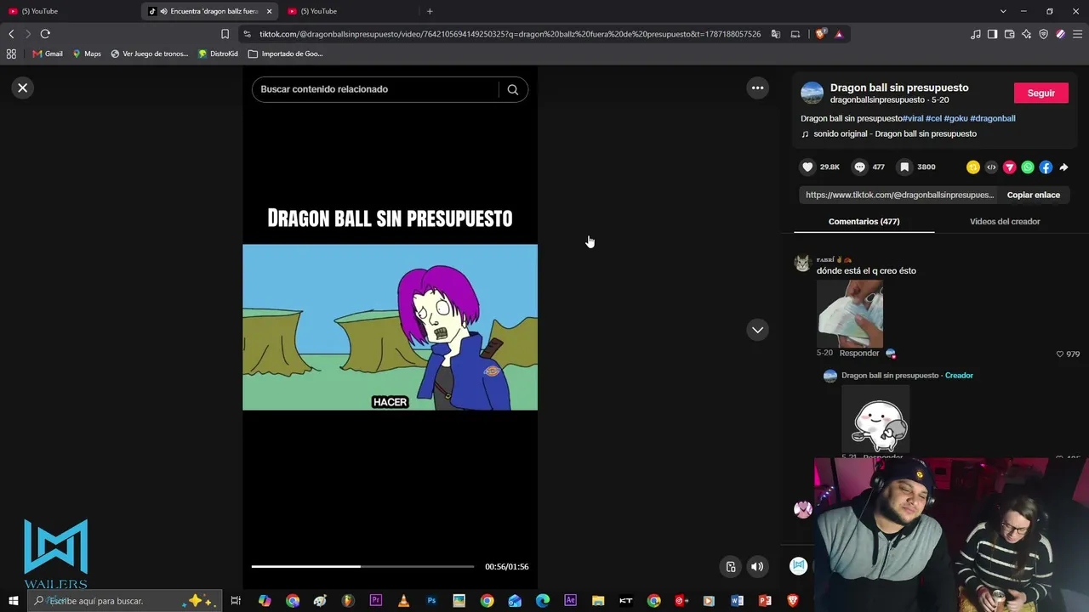1089x612 pixels.
Task: Open the Brave VPN shield icon
Action: coord(1043,34)
